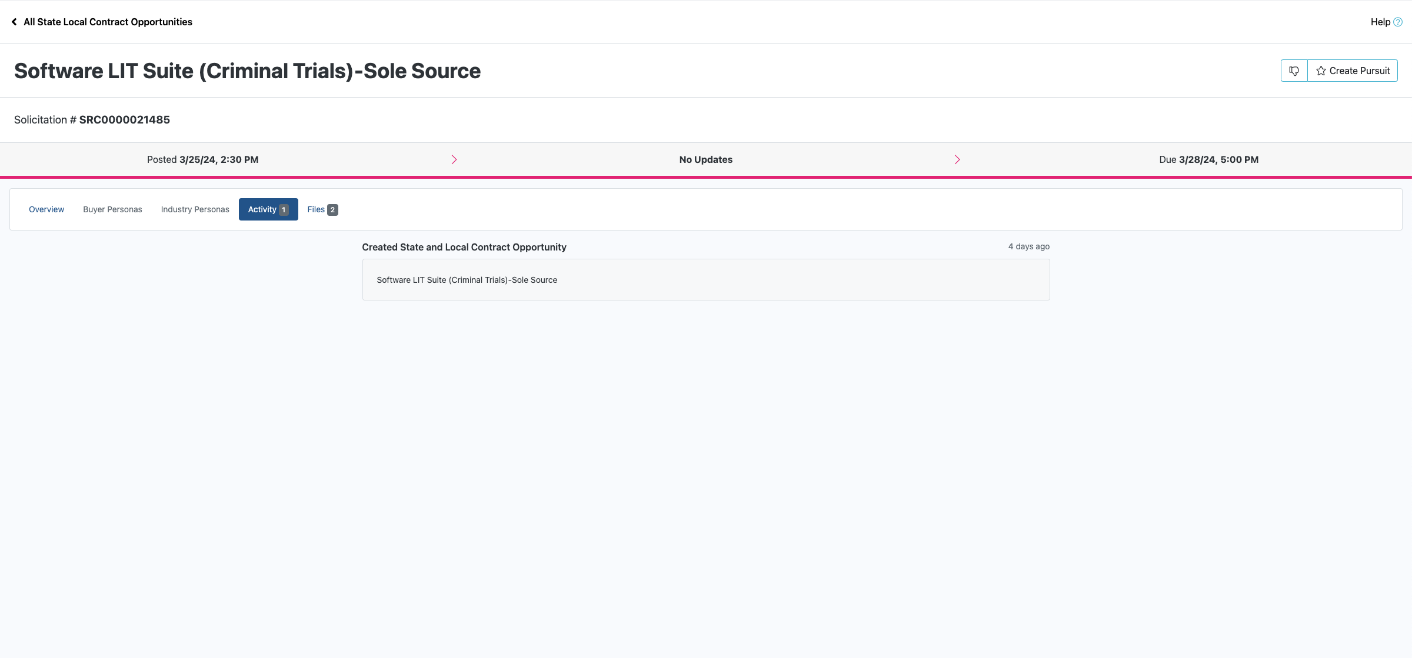Select the Industry Personas tab
1412x658 pixels.
[195, 209]
